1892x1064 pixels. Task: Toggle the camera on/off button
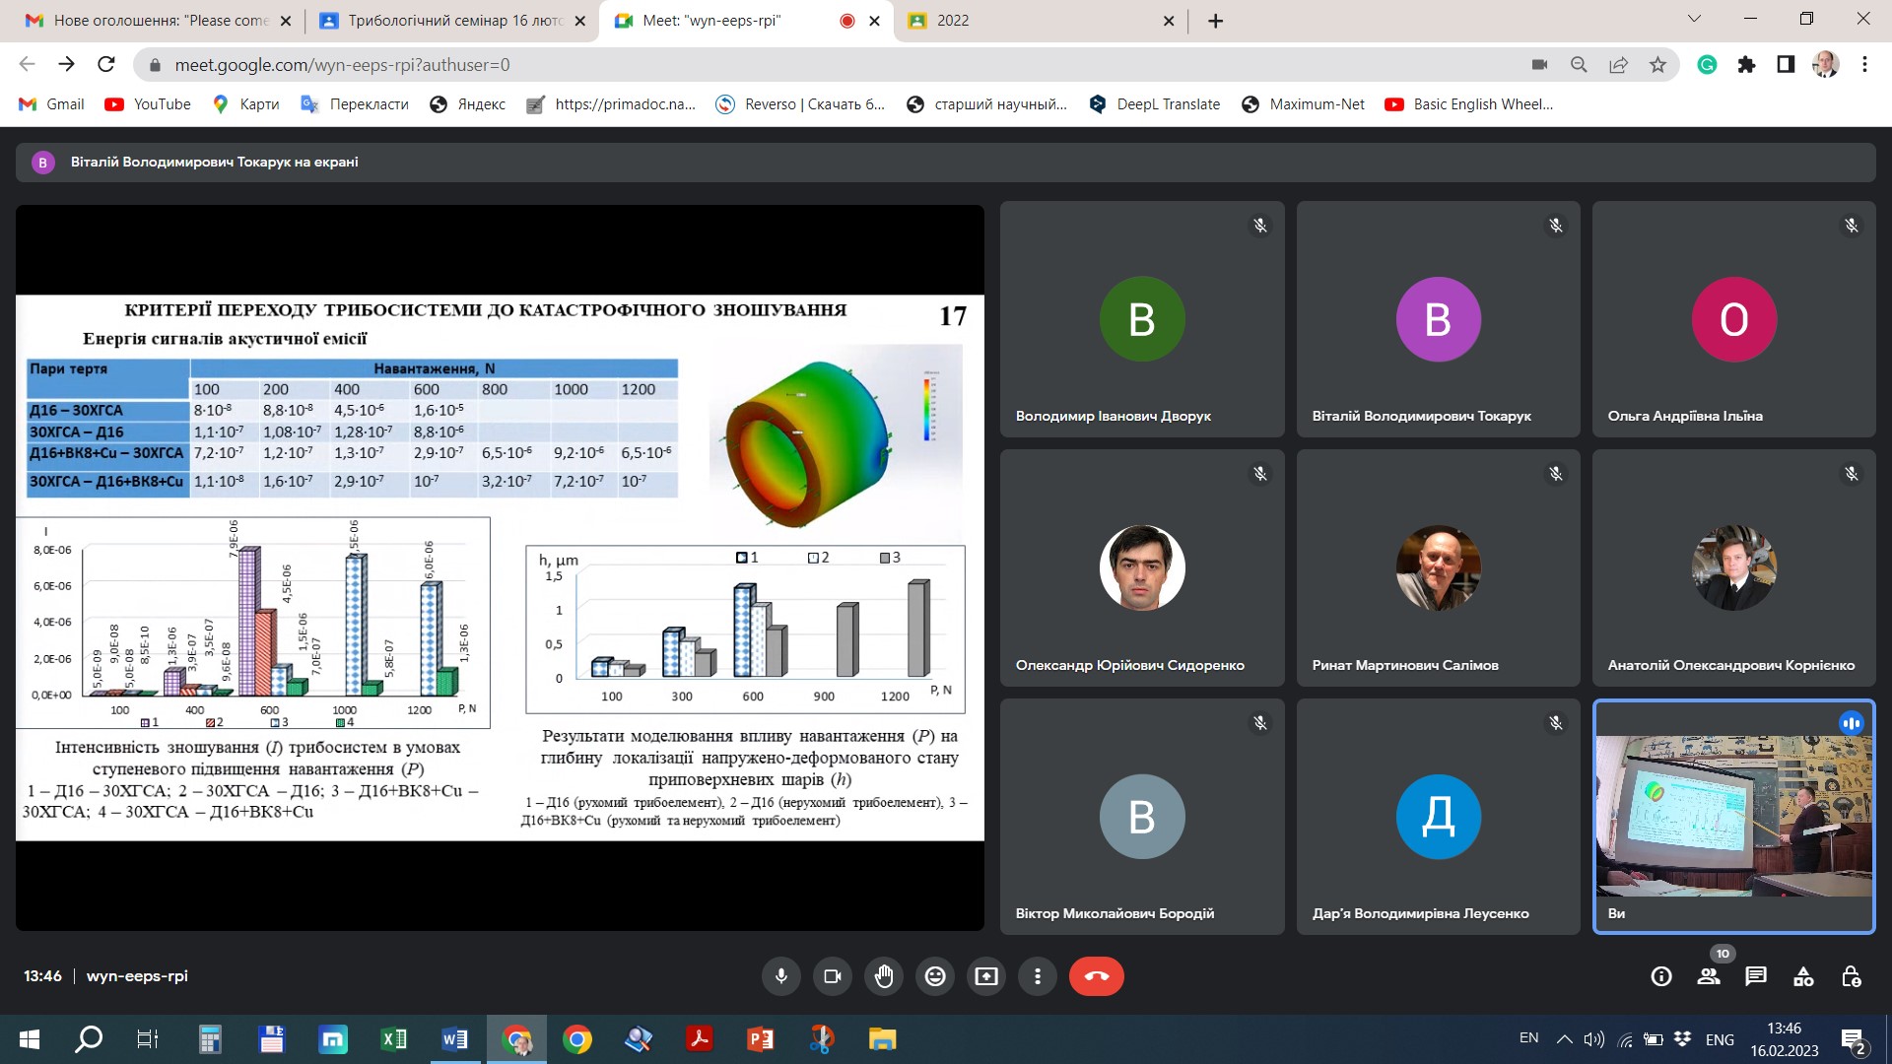point(833,976)
